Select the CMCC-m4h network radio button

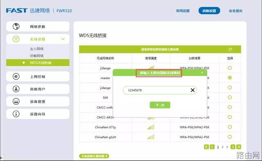230,107
